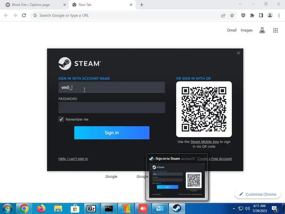Bookmark this tab with the star icon
Screen dimensions: 285x214
(x=232, y=16)
